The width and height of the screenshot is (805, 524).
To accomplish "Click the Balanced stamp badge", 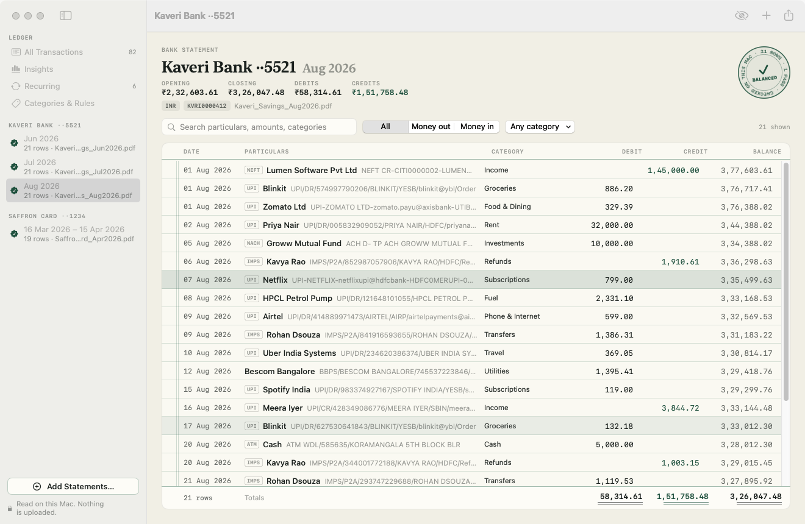I will click(764, 73).
